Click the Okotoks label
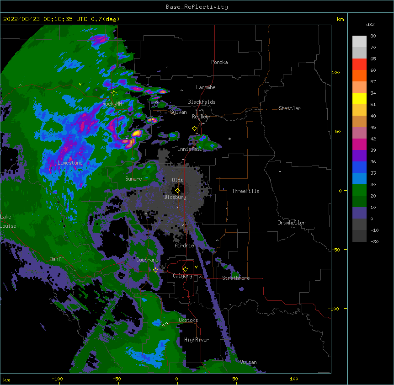The width and height of the screenshot is (394, 385). 188,320
